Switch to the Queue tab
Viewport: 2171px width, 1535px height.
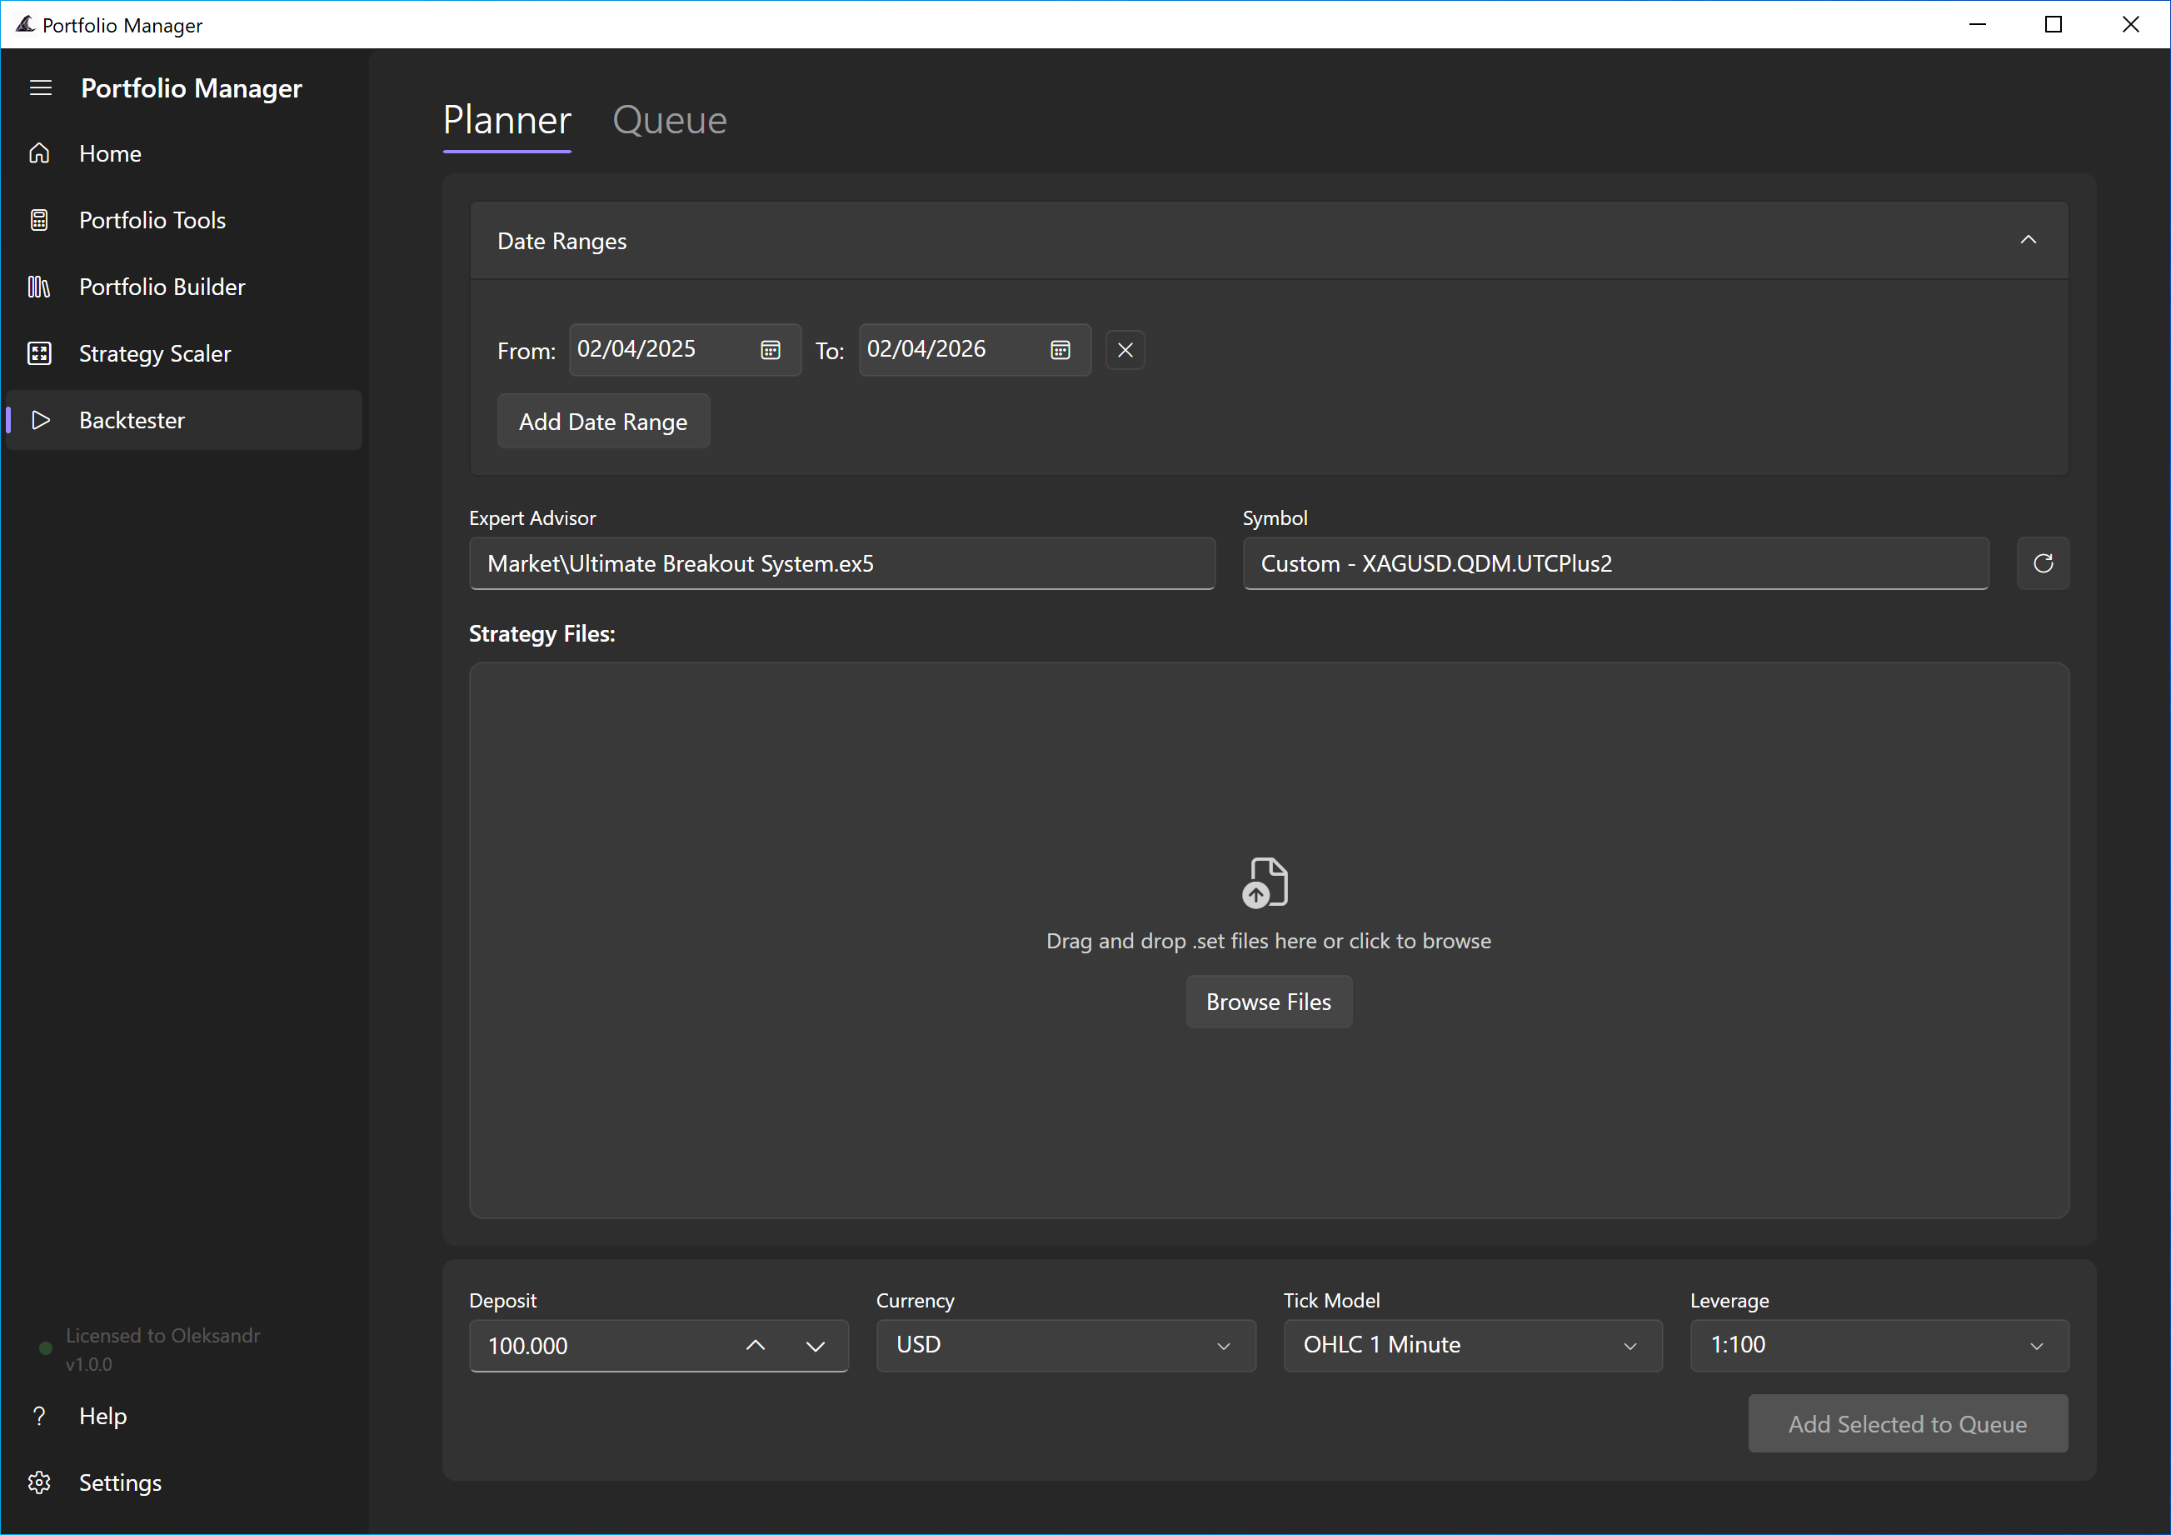(670, 121)
